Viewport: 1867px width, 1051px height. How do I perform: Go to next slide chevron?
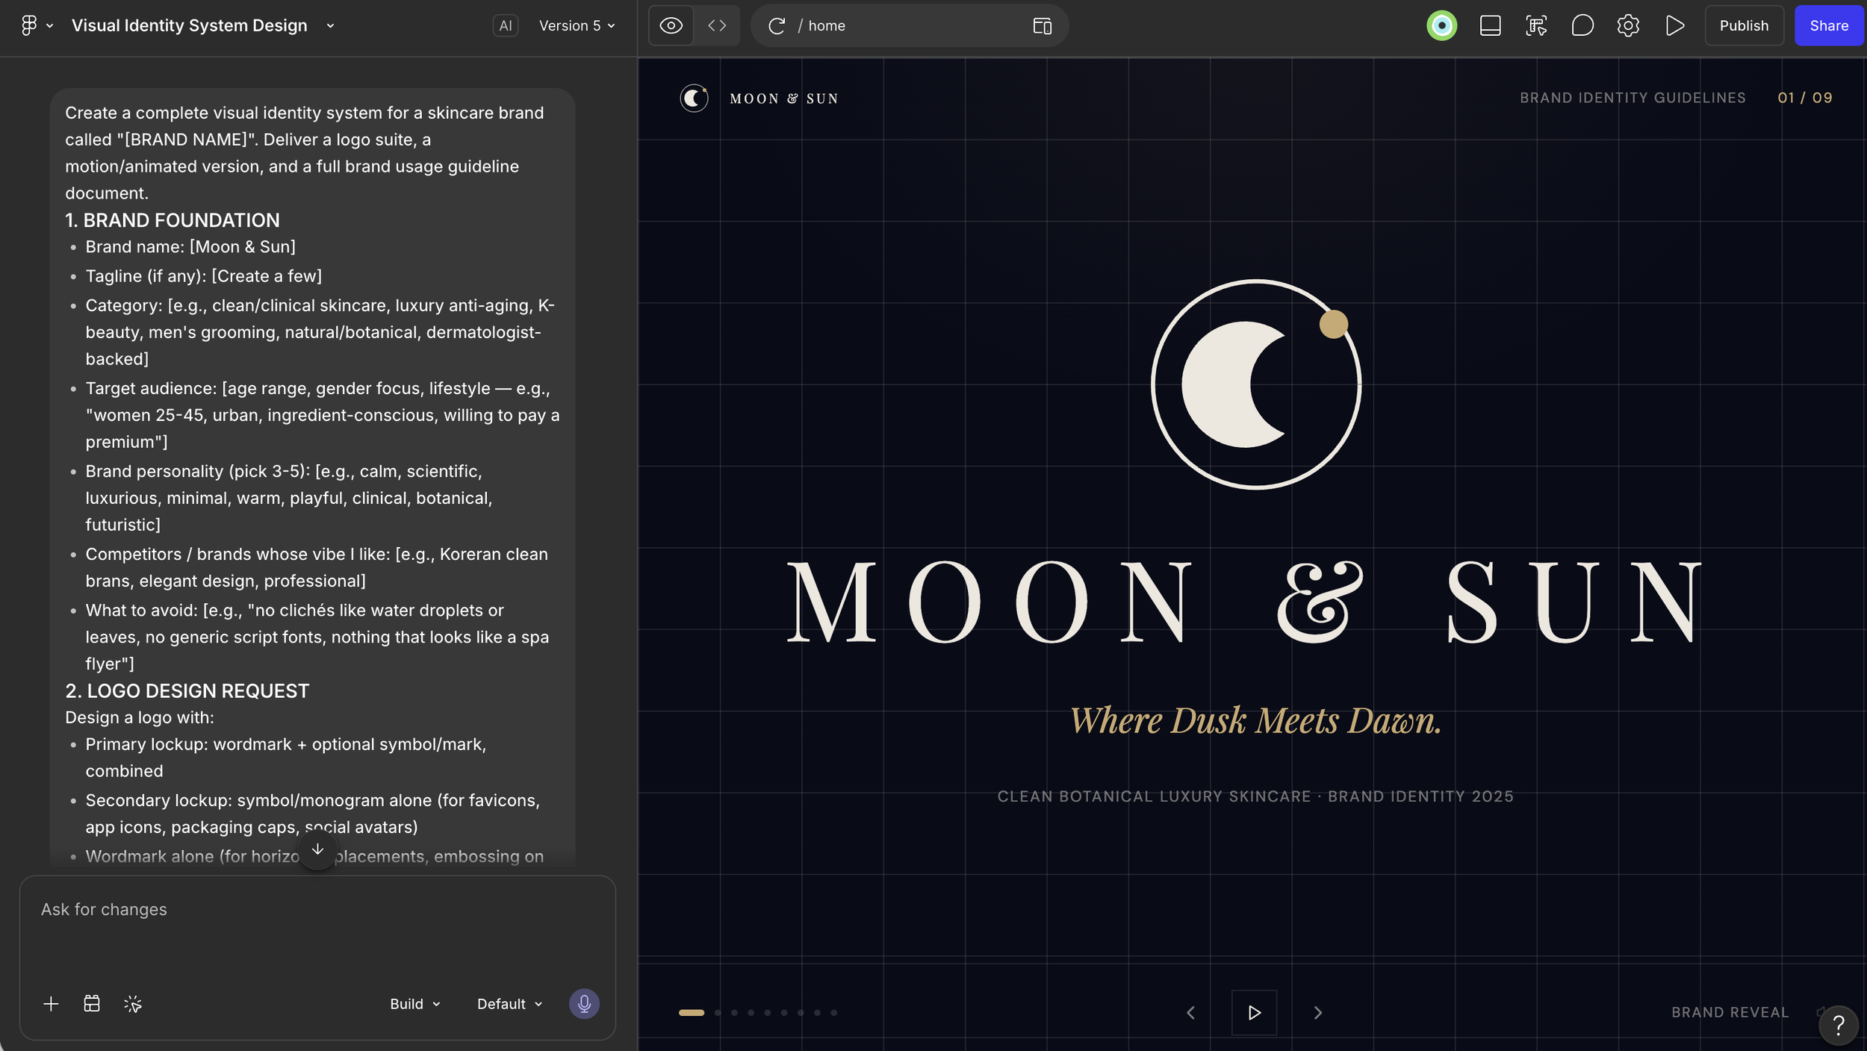[x=1317, y=1013]
